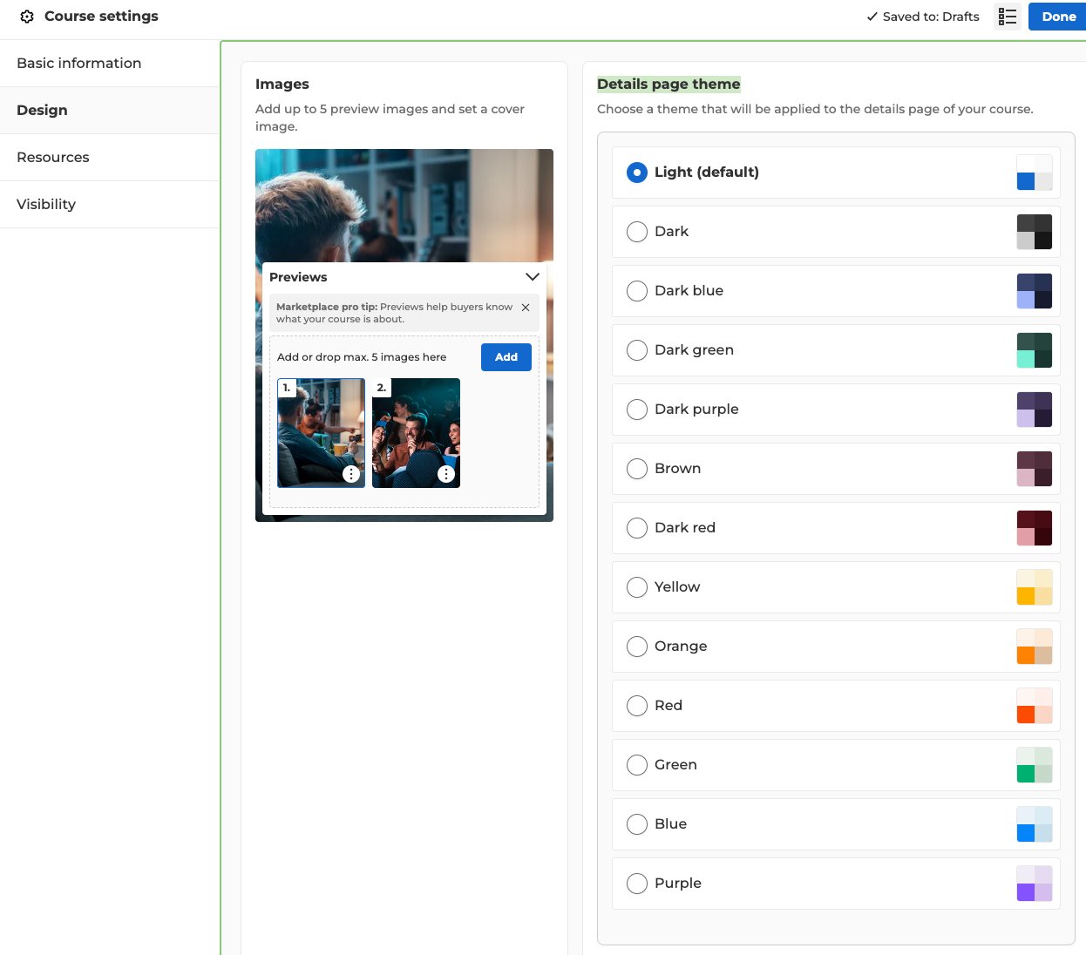
Task: Click the Orange theme color swatch
Action: [1035, 647]
